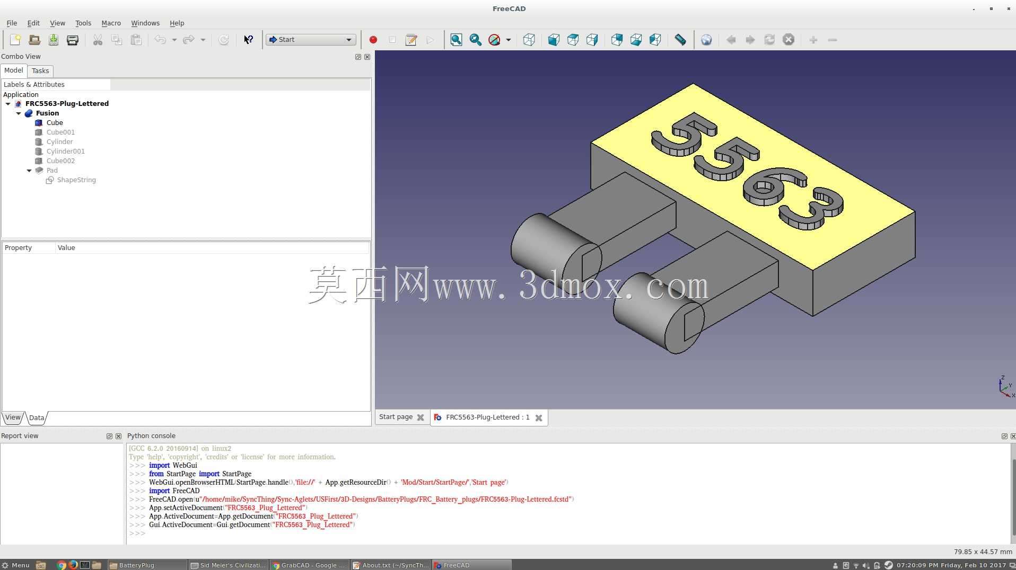This screenshot has height=570, width=1016.
Task: Collapse the Fusion tree node
Action: pyautogui.click(x=19, y=113)
